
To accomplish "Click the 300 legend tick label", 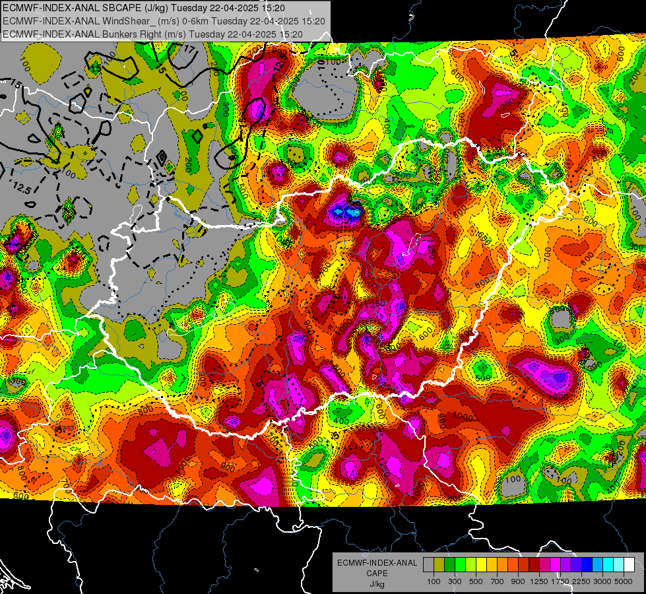I will pos(455,581).
